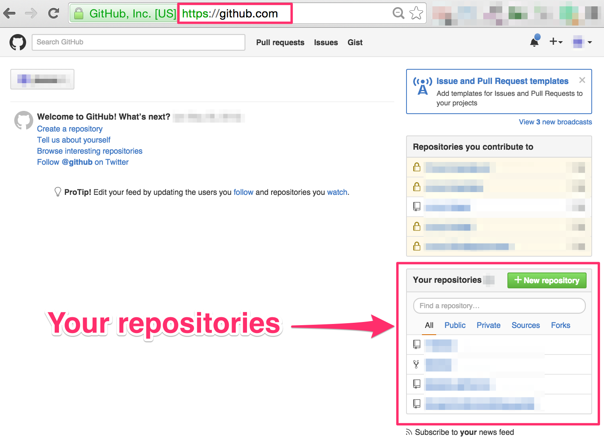Open Pull requests in the header
The width and height of the screenshot is (604, 442).
[x=280, y=42]
